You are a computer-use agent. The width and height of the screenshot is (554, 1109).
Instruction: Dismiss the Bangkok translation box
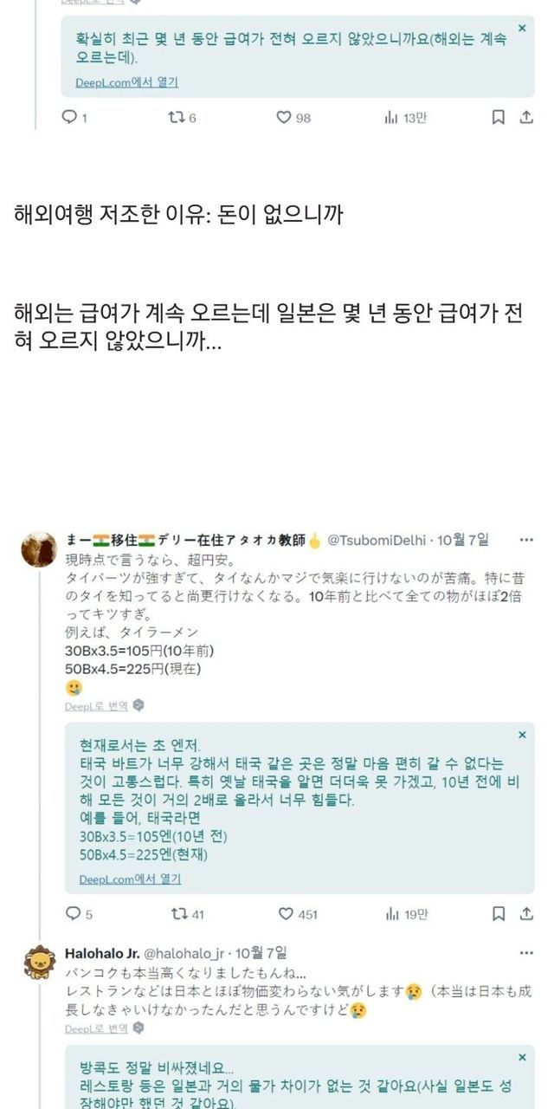pos(522,1057)
